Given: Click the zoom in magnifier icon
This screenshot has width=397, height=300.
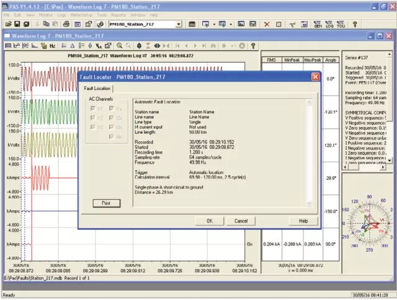Looking at the screenshot, I should point(119,45).
